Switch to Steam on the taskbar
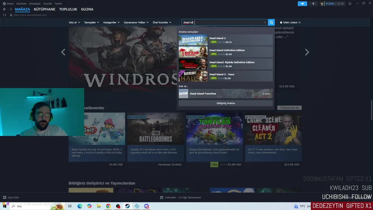 coord(127,206)
